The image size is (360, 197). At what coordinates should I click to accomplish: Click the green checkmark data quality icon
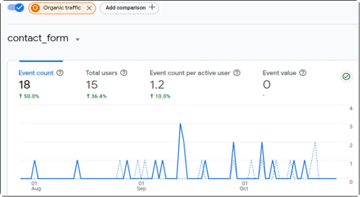click(x=346, y=76)
